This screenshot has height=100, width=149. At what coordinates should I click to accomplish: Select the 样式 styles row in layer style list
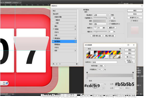pyautogui.click(x=64, y=11)
